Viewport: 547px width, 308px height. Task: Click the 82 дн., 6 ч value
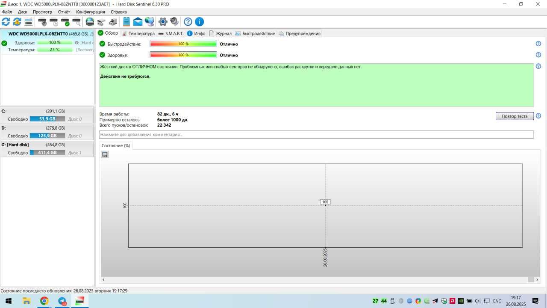coord(168,114)
